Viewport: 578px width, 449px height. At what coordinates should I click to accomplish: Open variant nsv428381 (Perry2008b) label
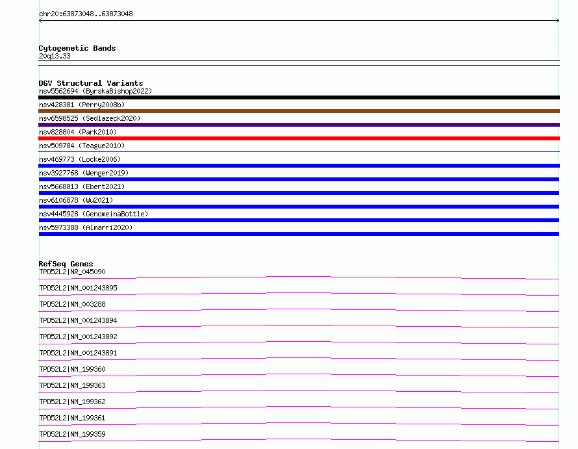coord(82,105)
